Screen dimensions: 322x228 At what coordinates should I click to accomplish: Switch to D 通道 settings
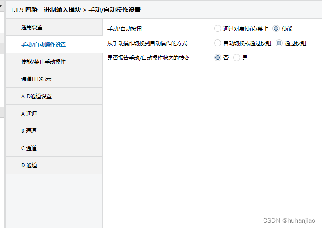[x=29, y=166]
